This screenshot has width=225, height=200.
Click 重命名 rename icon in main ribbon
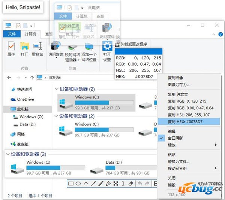(37, 46)
